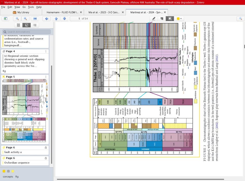
Task: Click the My Library icon
Action: point(14,12)
